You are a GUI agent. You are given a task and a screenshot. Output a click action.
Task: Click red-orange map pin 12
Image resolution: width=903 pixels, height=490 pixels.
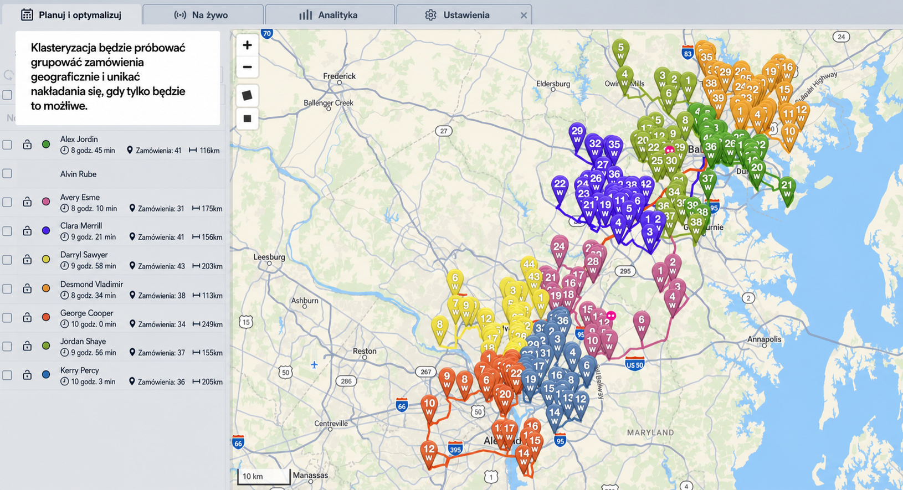[x=429, y=452]
